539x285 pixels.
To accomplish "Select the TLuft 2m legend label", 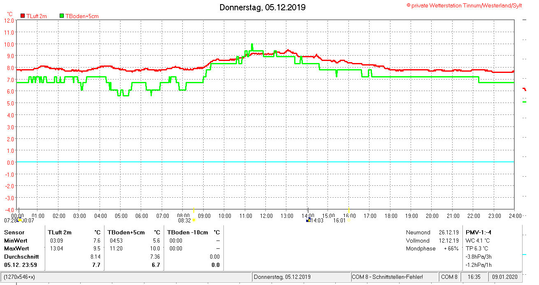I will pos(37,16).
